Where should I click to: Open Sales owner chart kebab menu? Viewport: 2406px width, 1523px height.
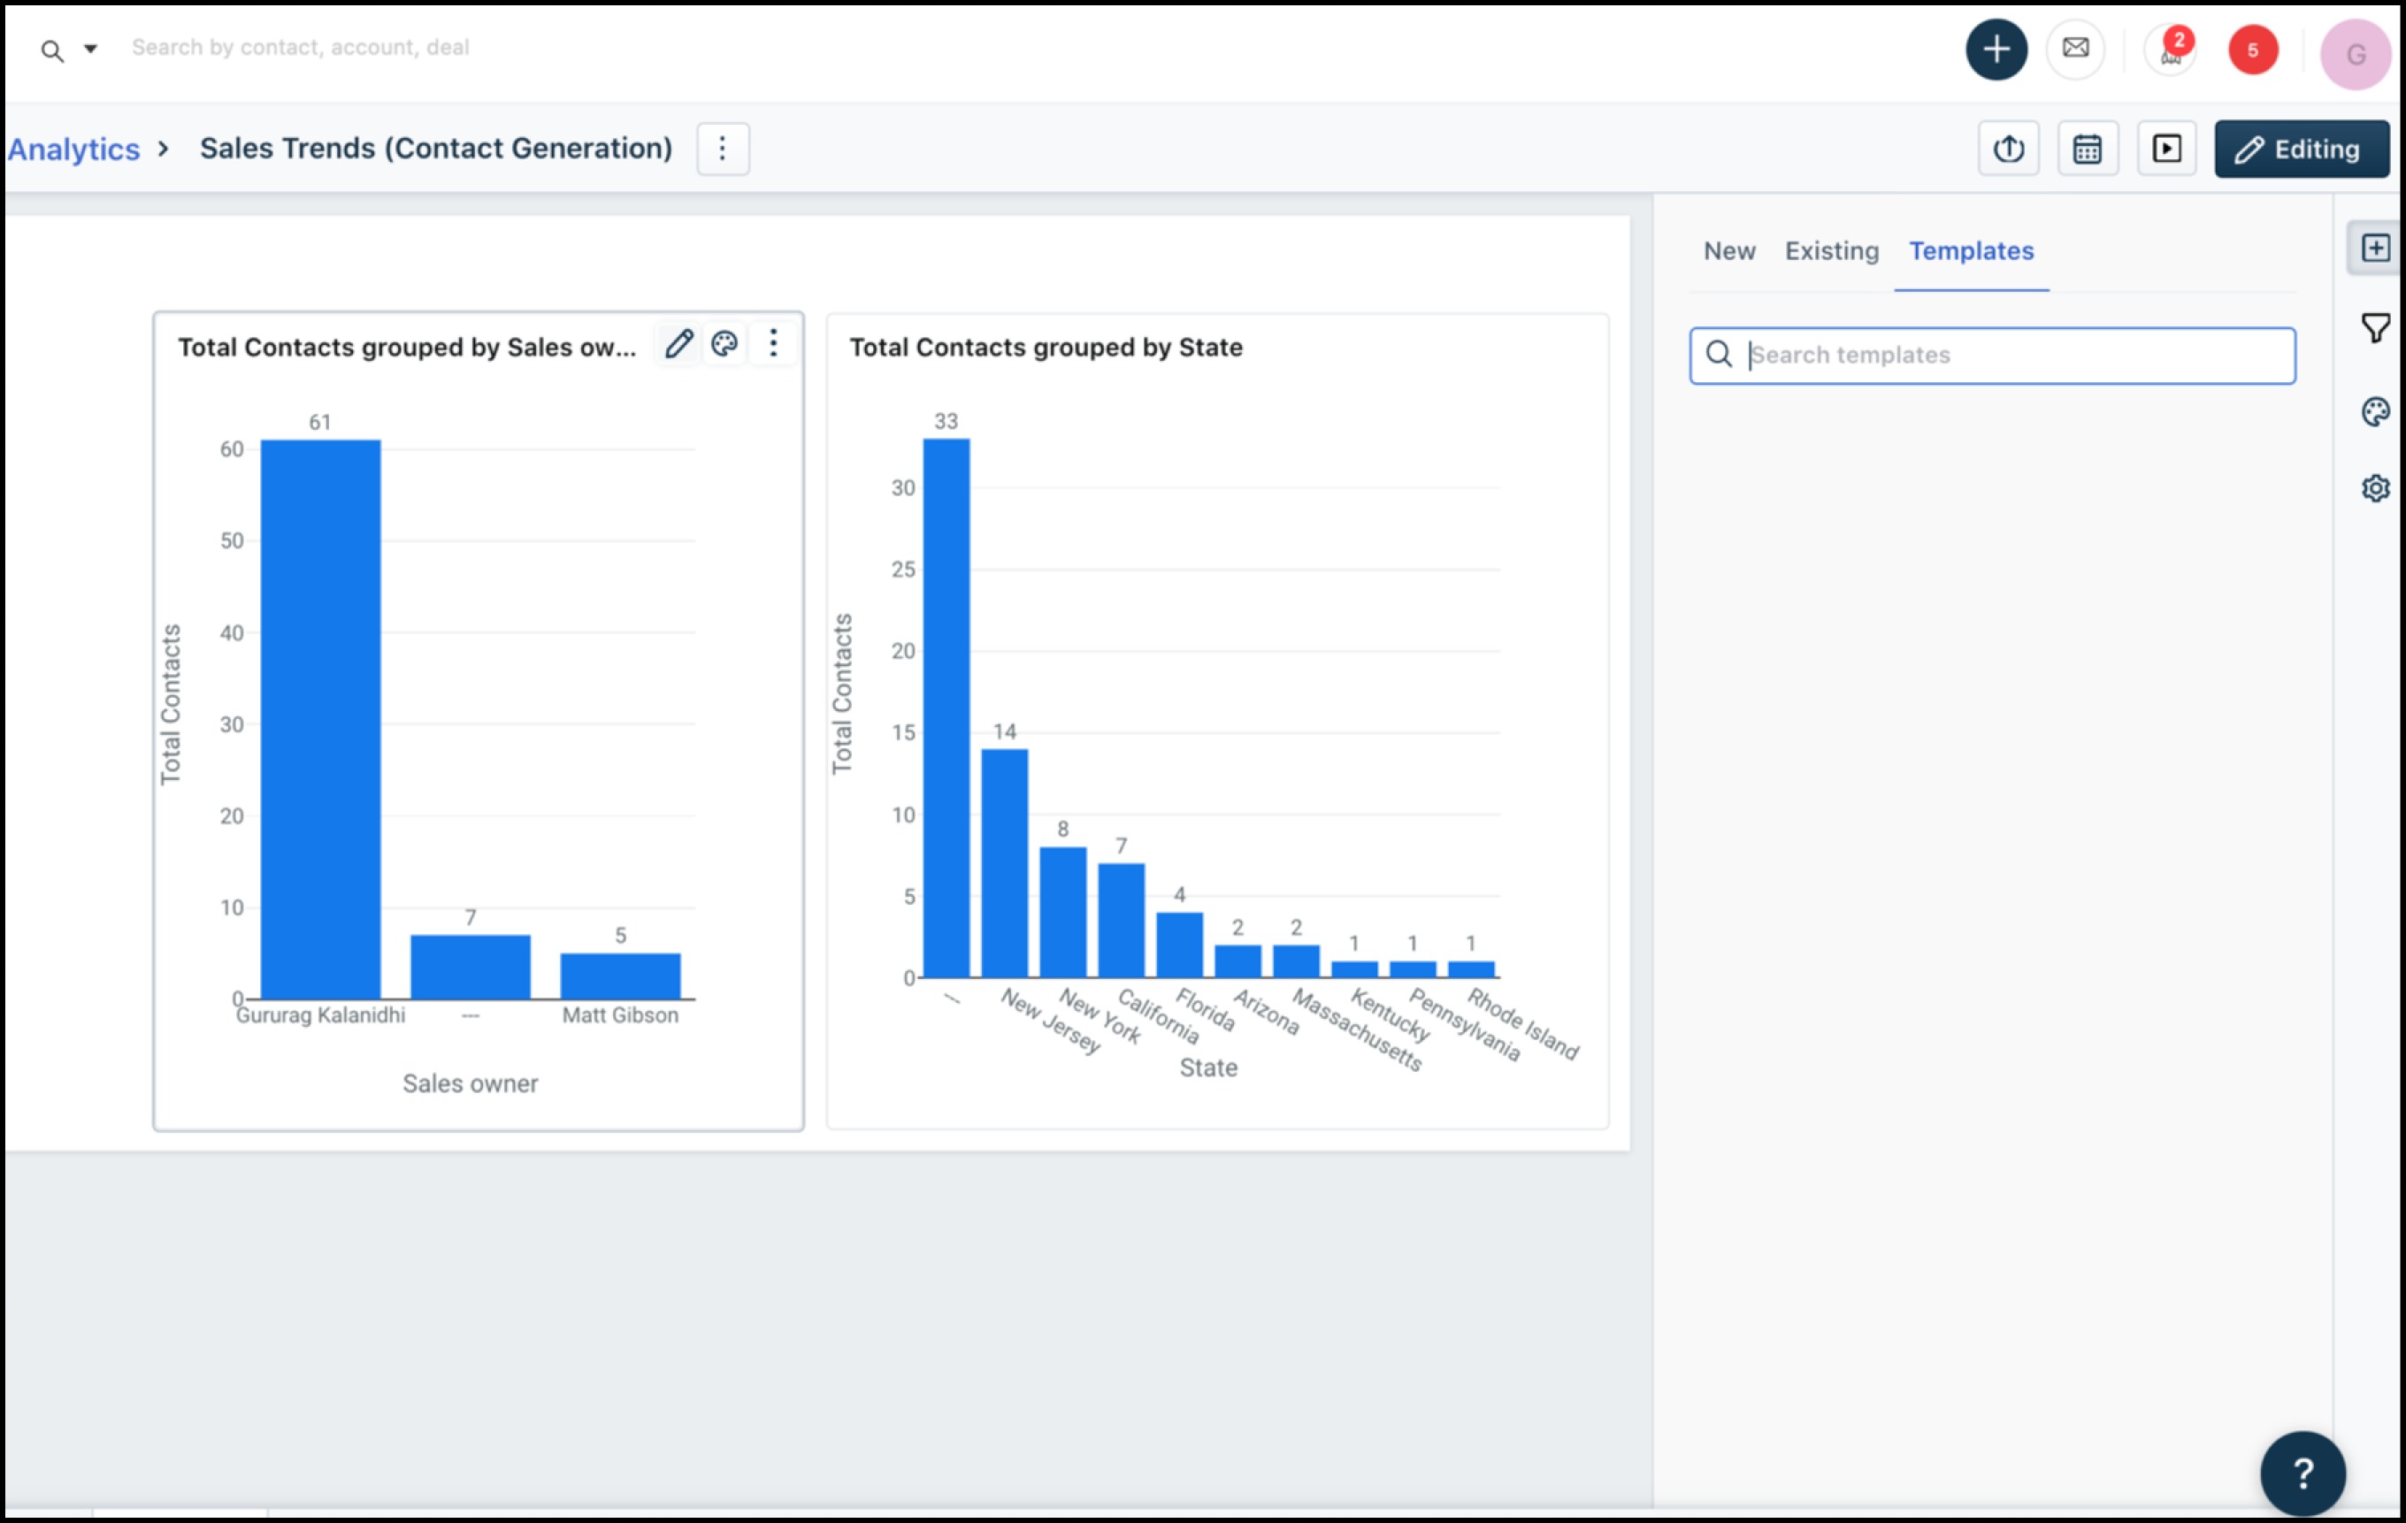pyautogui.click(x=773, y=344)
